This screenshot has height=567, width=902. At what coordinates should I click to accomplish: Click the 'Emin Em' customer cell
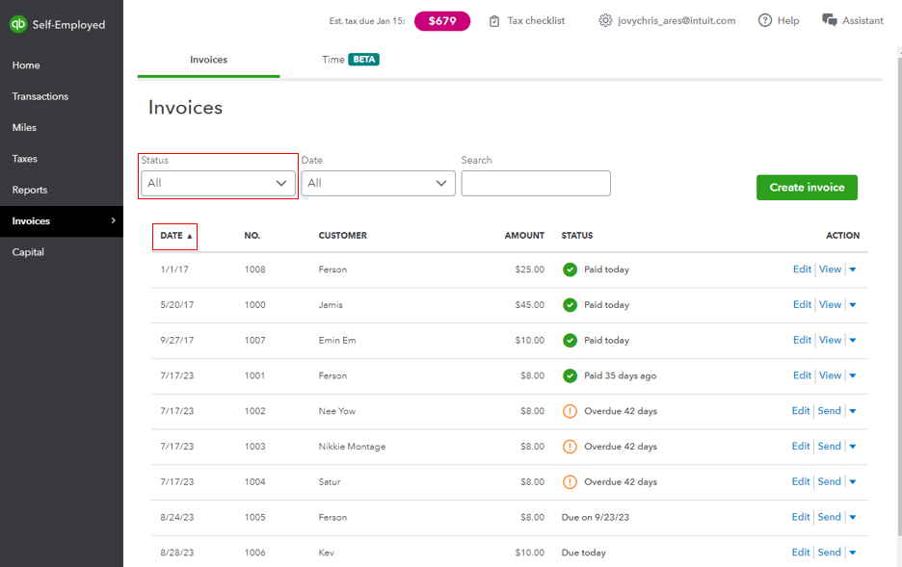(x=337, y=340)
